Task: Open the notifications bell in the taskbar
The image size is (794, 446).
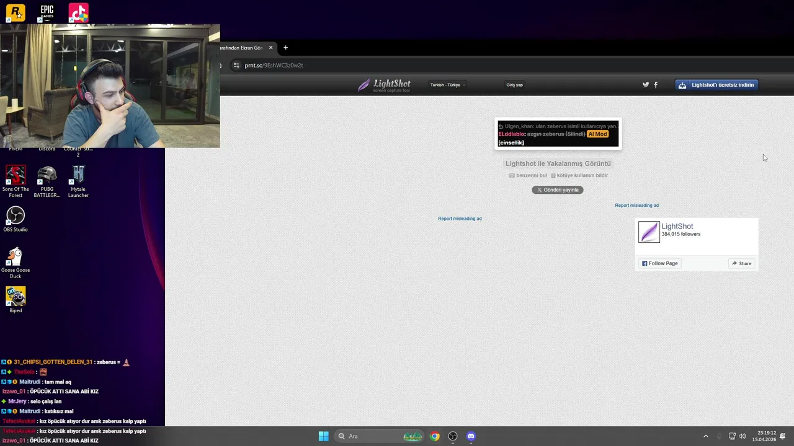Action: point(783,436)
